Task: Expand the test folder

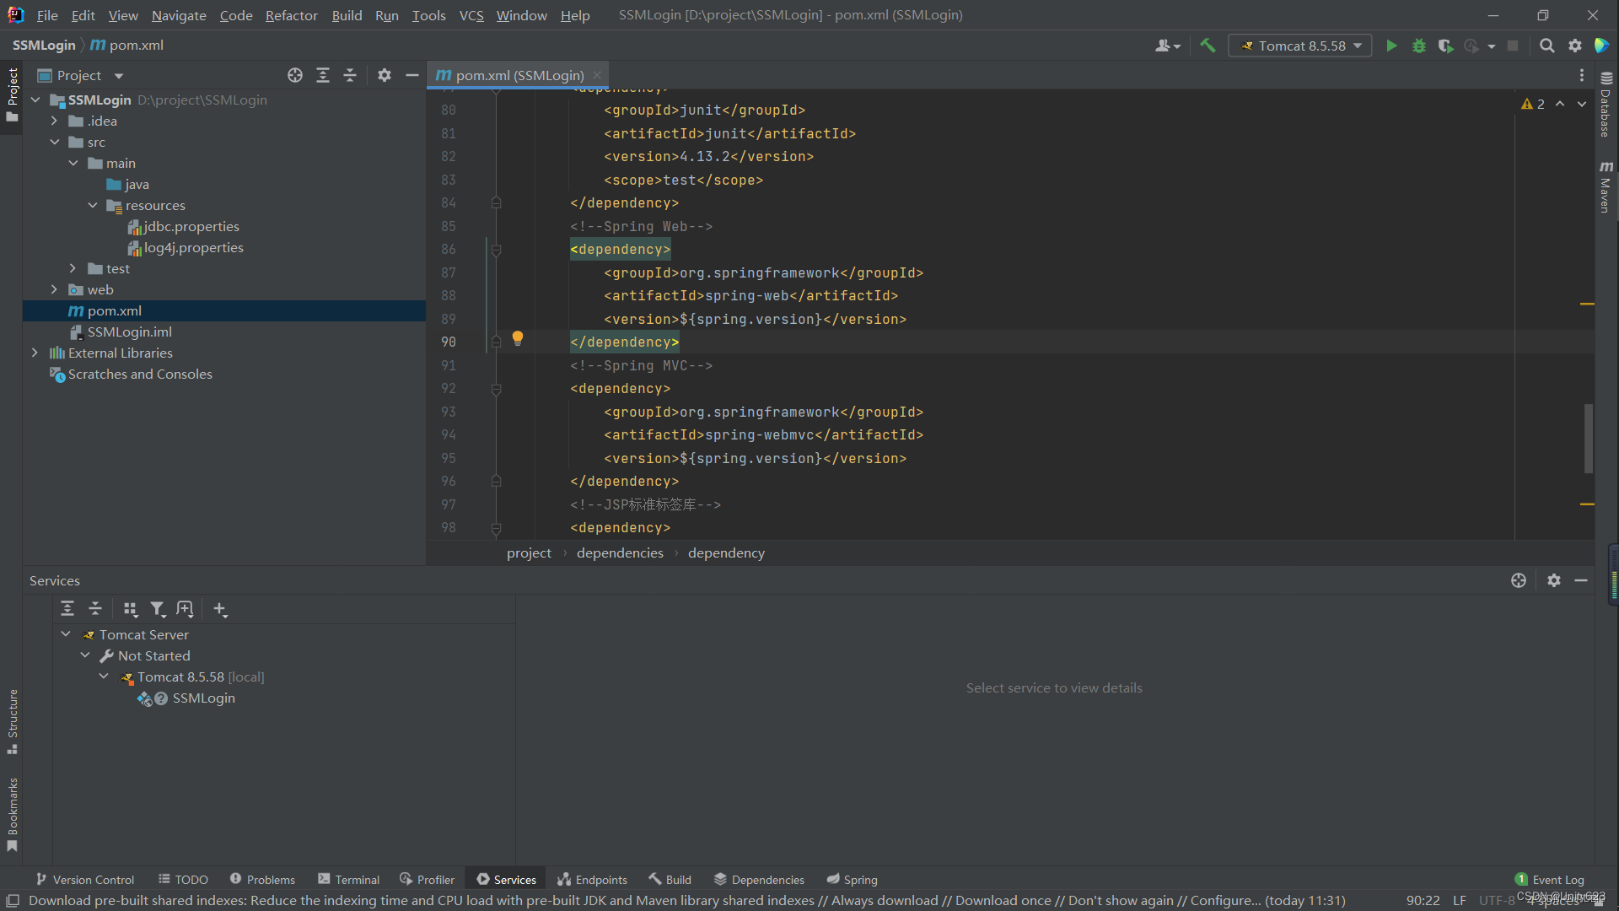Action: coord(73,268)
